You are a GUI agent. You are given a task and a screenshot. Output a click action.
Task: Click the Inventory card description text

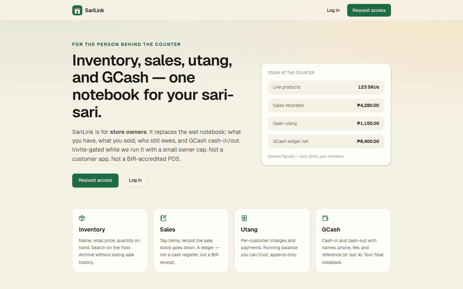click(109, 251)
